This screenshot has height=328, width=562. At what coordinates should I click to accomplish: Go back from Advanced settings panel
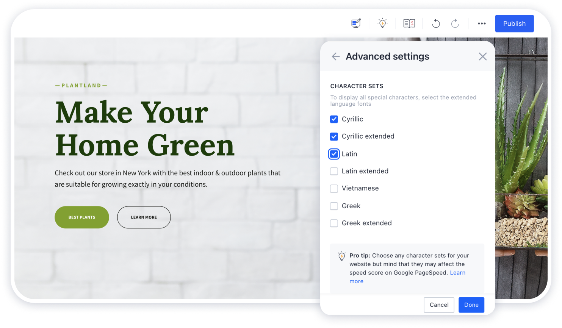pyautogui.click(x=336, y=56)
